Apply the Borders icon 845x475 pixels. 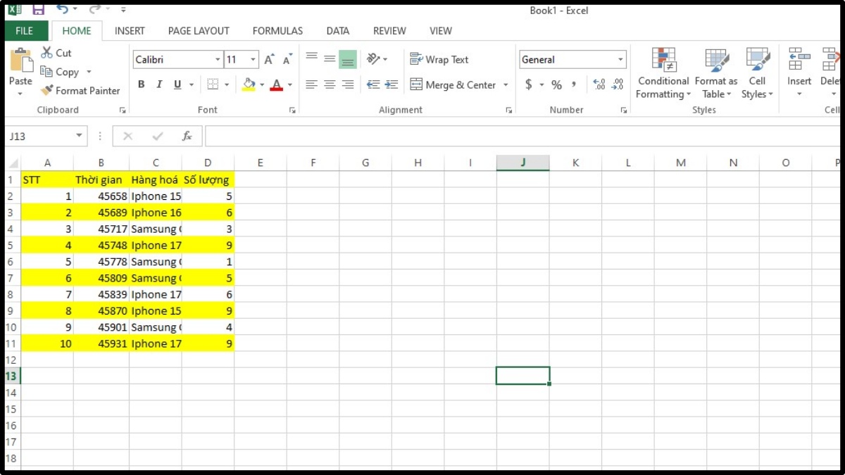click(213, 84)
